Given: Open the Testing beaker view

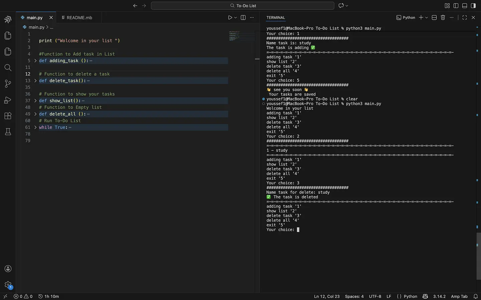Looking at the screenshot, I should click(8, 132).
